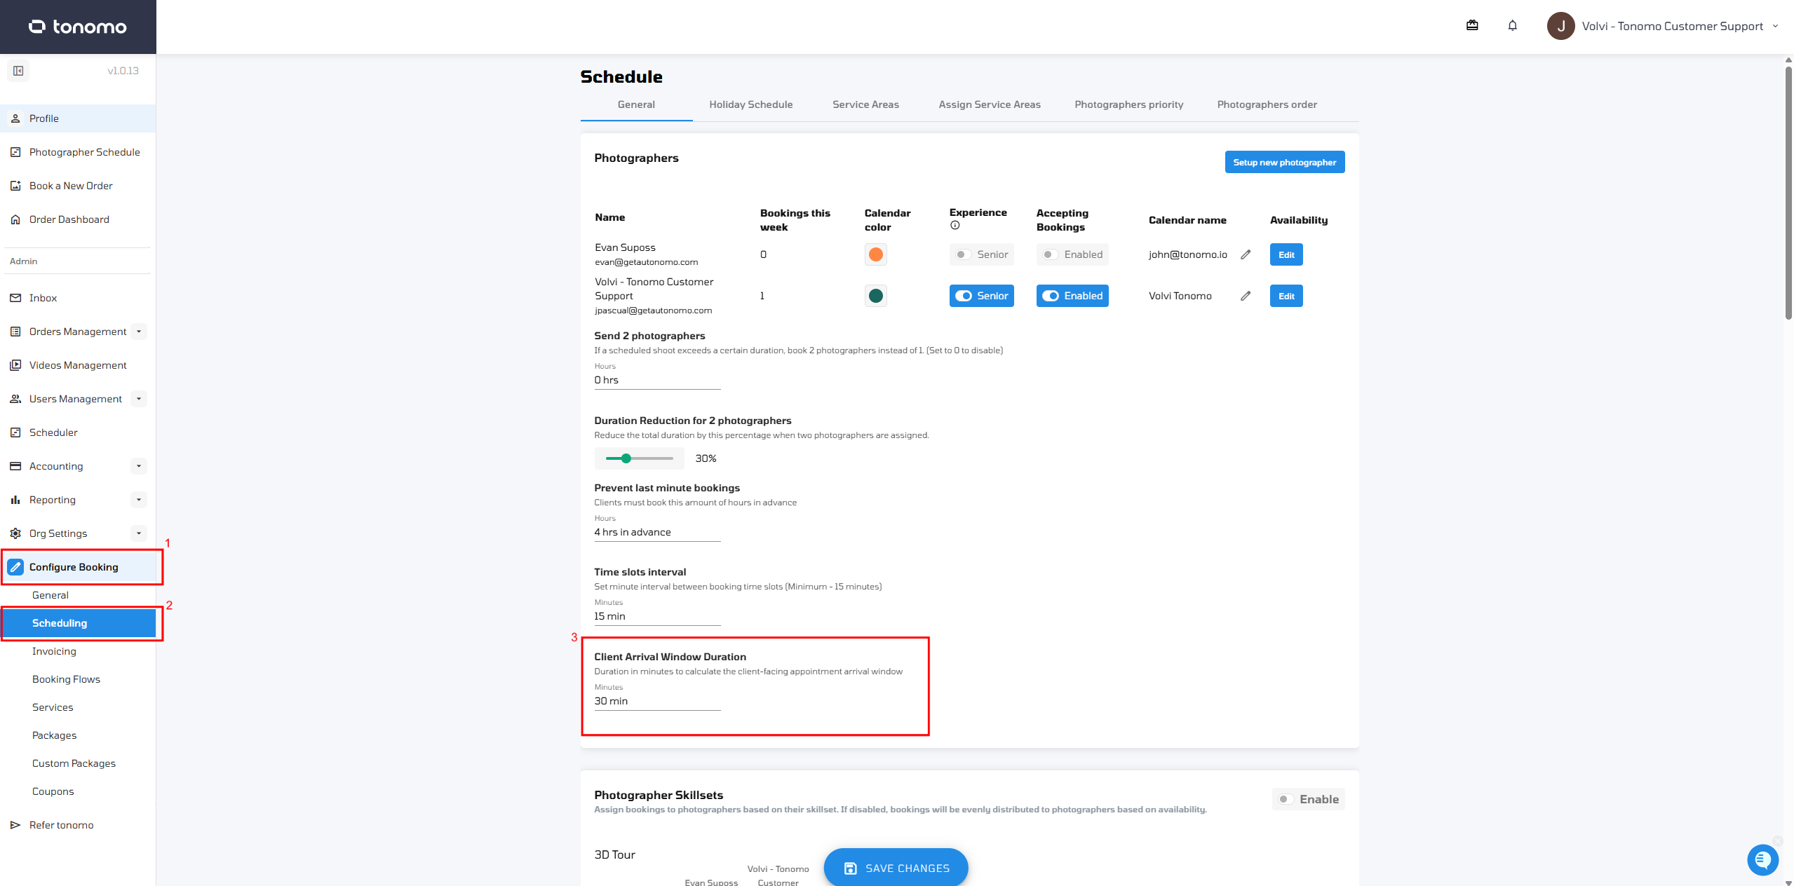This screenshot has width=1794, height=886.
Task: Click the Profile person icon
Action: 15,118
